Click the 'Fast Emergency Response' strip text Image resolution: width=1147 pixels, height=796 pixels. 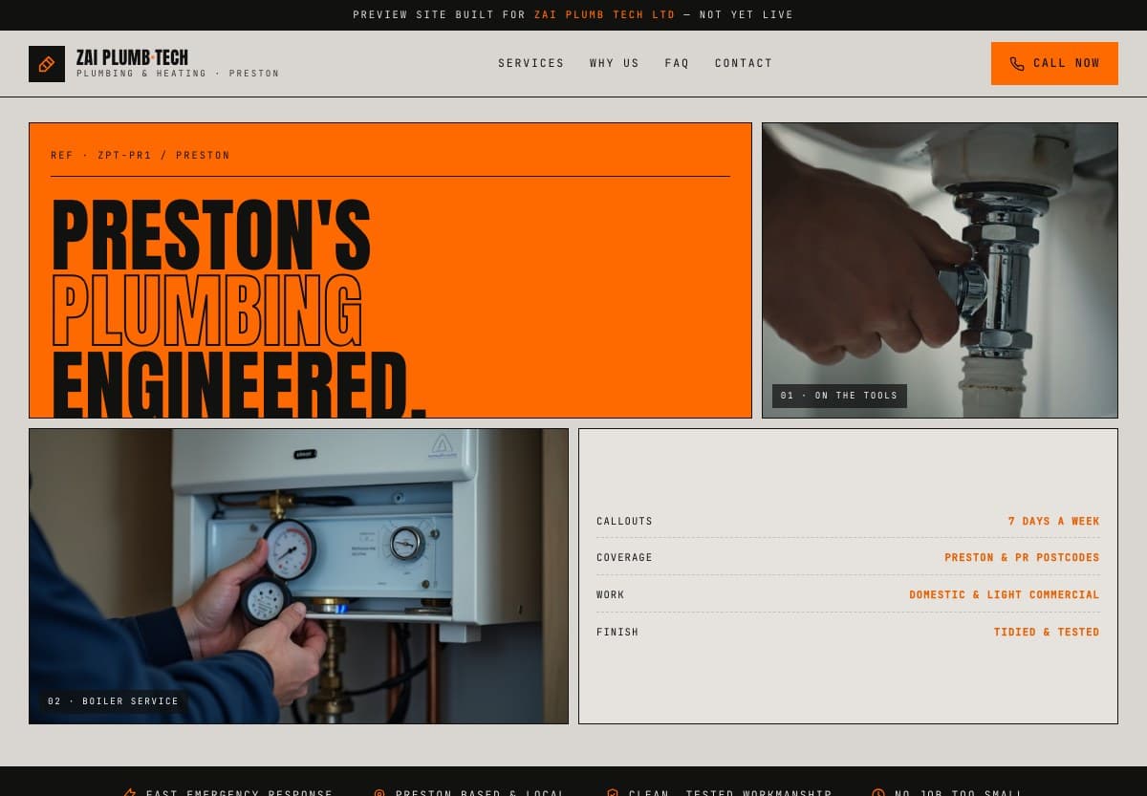[239, 792]
